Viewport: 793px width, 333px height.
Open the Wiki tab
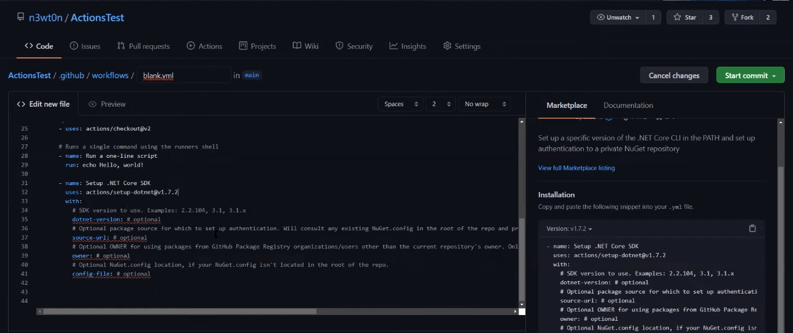click(x=305, y=46)
